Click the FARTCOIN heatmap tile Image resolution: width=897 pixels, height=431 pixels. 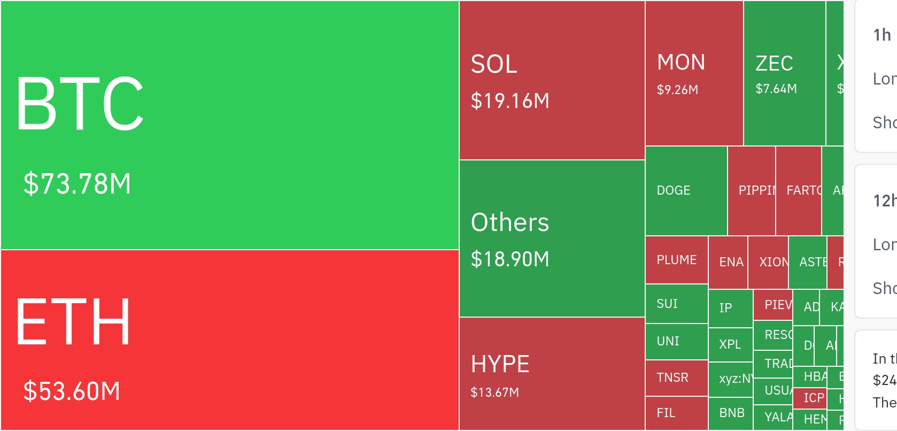click(x=798, y=191)
